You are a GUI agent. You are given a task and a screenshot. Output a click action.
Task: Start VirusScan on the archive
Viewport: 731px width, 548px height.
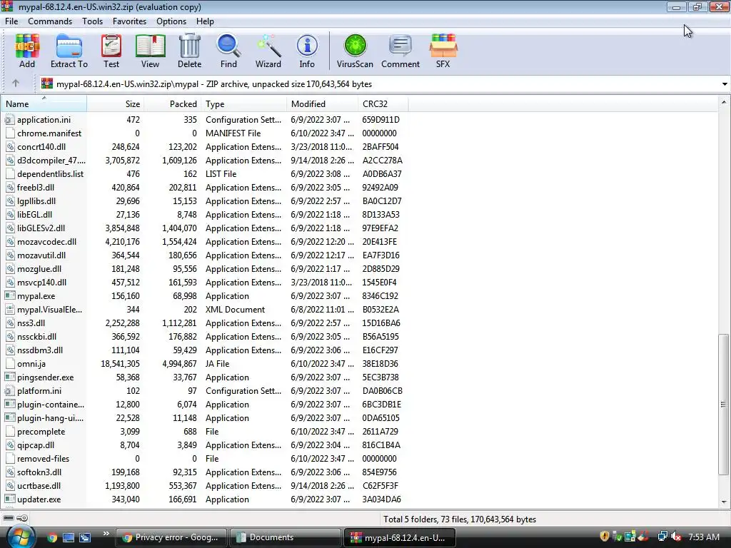coord(355,51)
